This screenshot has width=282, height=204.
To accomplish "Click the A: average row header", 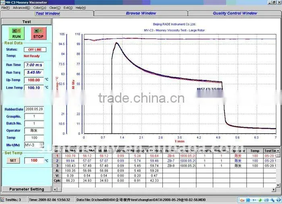I will 57,171.
